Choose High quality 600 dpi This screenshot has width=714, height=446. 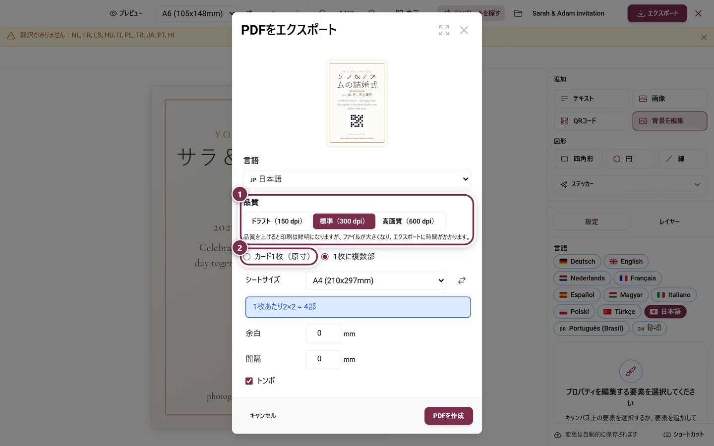click(x=410, y=221)
